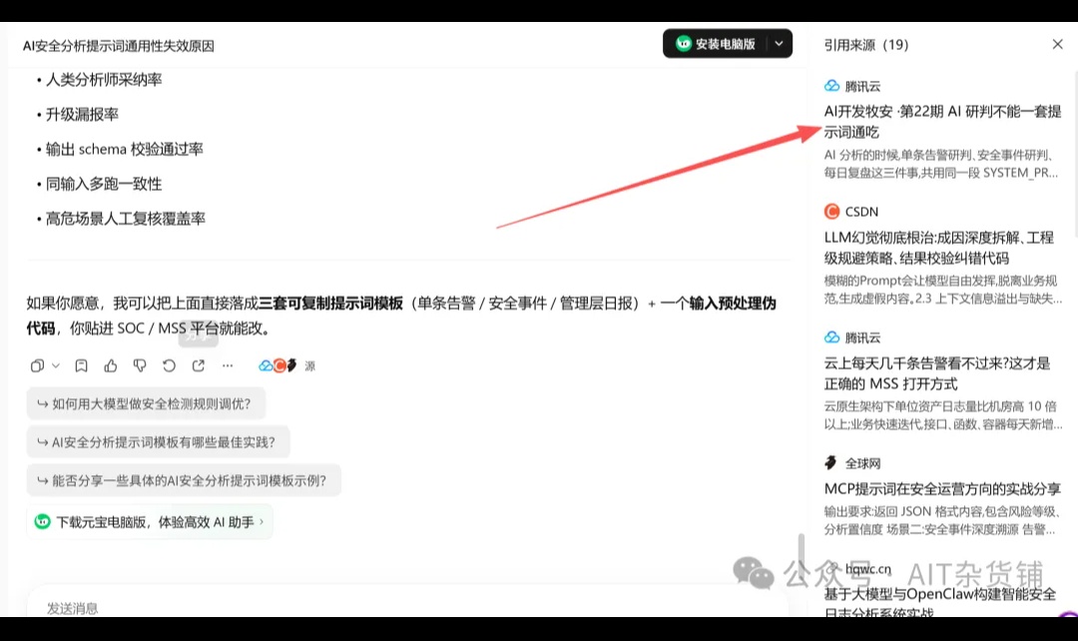This screenshot has width=1078, height=641.
Task: Click the 全球网 source name label
Action: tap(862, 463)
